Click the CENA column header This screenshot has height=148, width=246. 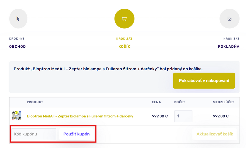pyautogui.click(x=156, y=102)
